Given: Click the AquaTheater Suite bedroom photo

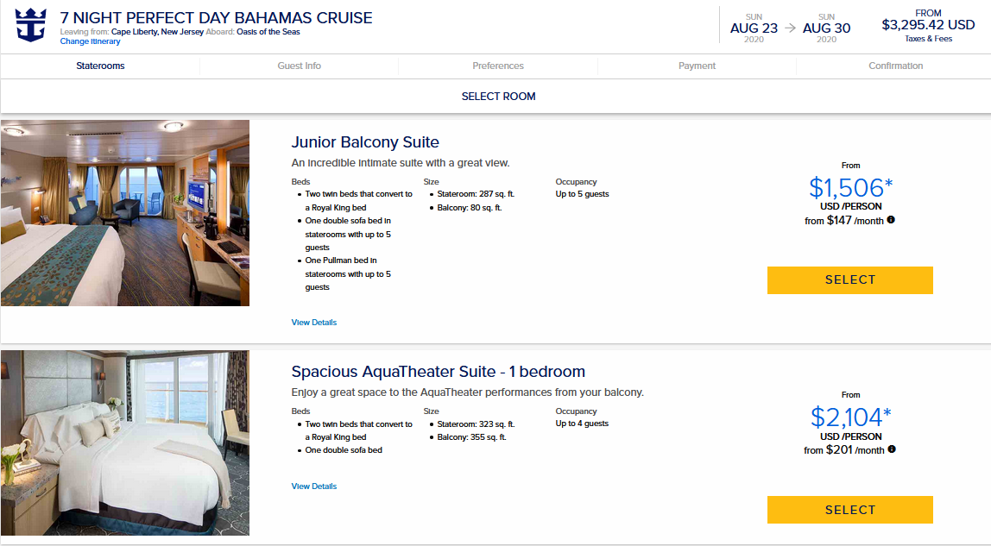Looking at the screenshot, I should tap(125, 443).
